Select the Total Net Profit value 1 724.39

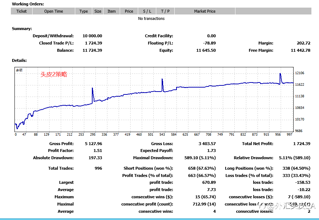(x=302, y=144)
